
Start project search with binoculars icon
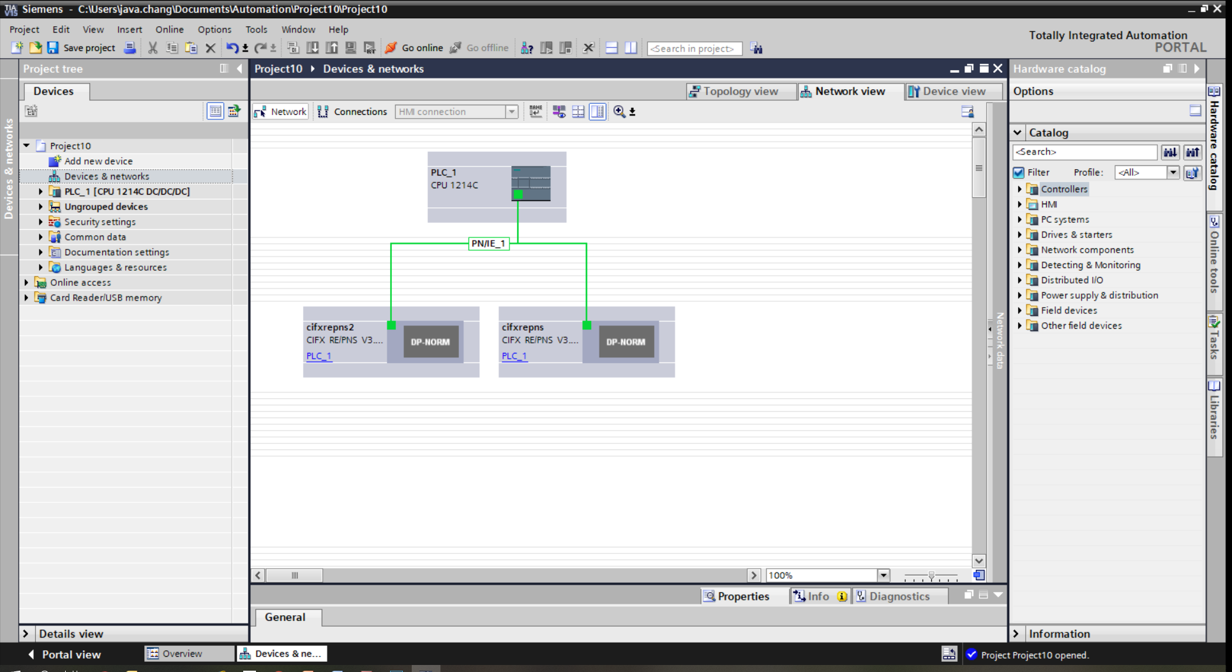click(756, 49)
